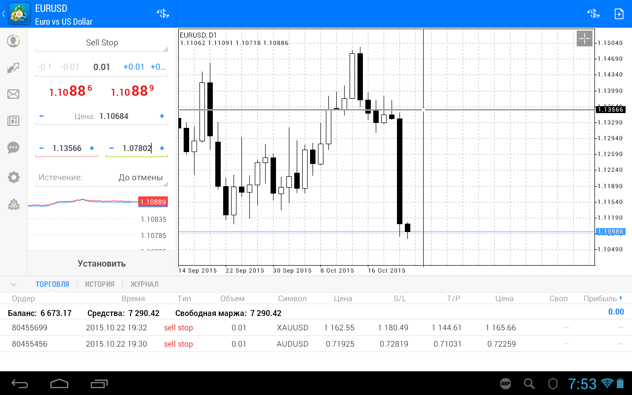Screen dimensions: 632x395
Task: Decrease volume by -0.01
Action: [x=70, y=67]
